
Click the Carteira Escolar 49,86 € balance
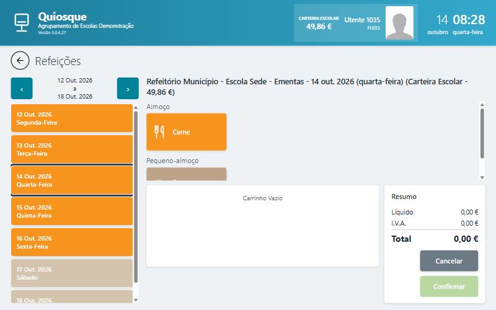319,23
